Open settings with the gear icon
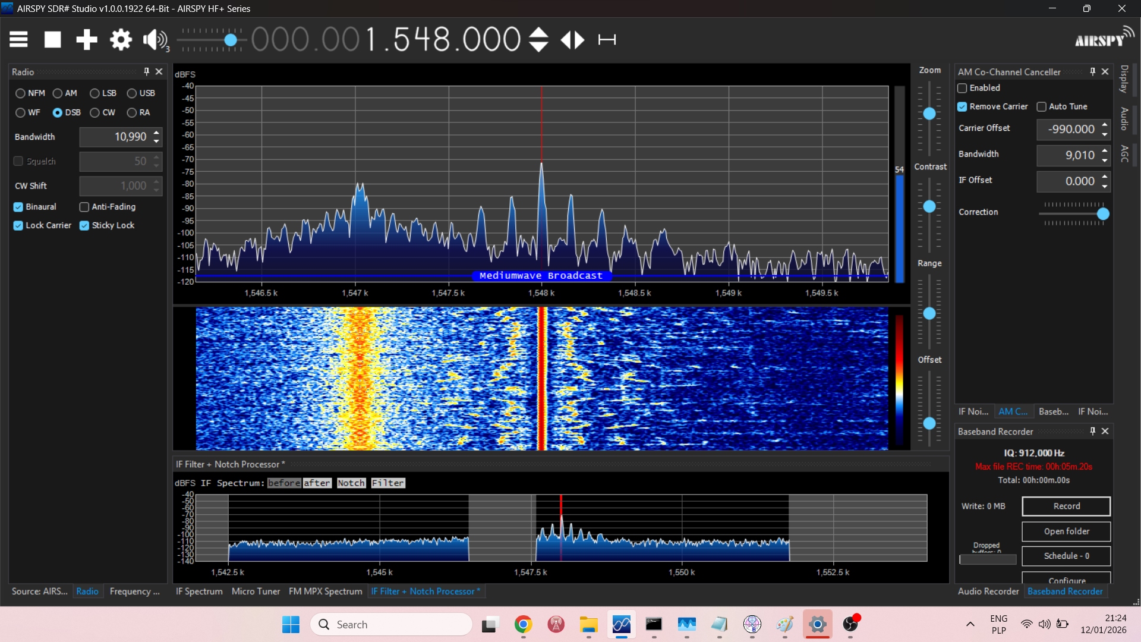Screen dimensions: 1141x642 coord(121,40)
